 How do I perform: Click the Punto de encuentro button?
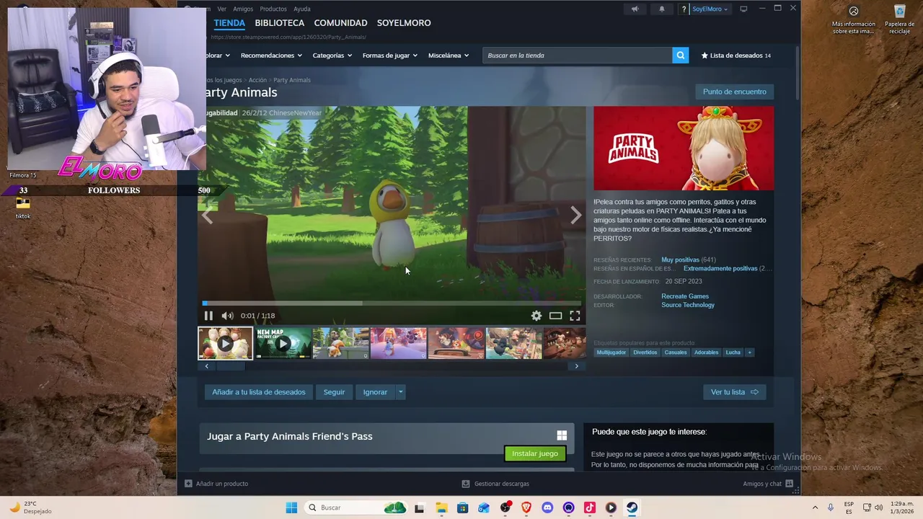[734, 92]
